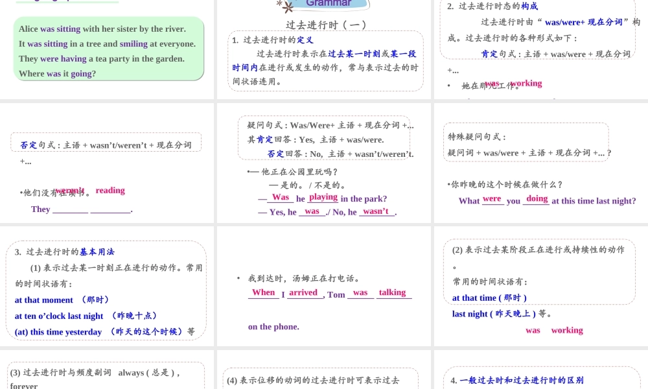Image resolution: width=648 pixels, height=389 pixels.
Task: Open the Grammar 过去进行时(一) slide
Action: 324,50
